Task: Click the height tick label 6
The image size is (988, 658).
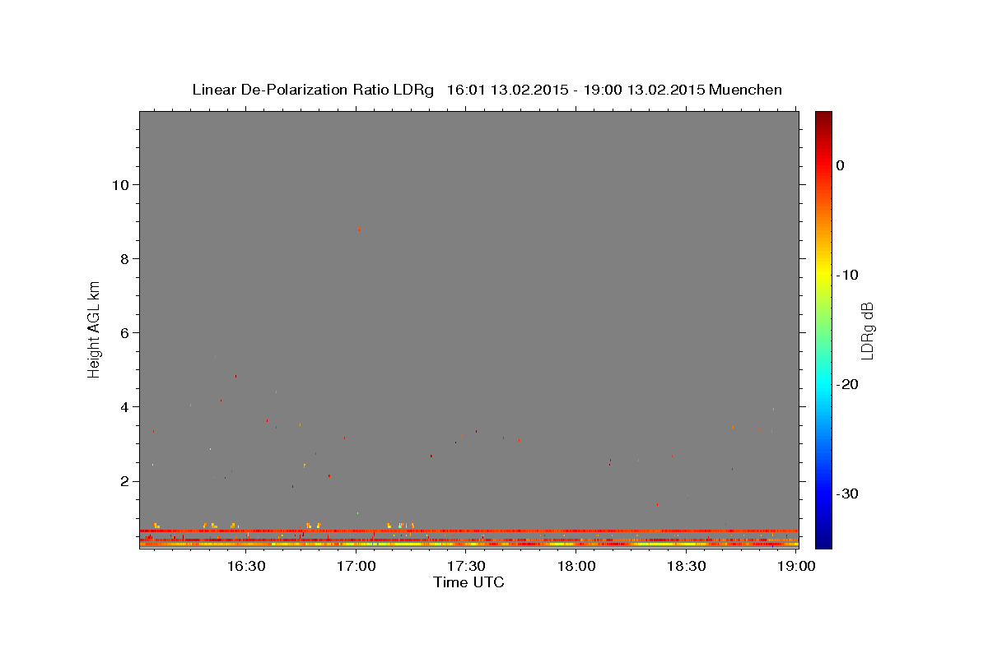Action: (x=126, y=333)
